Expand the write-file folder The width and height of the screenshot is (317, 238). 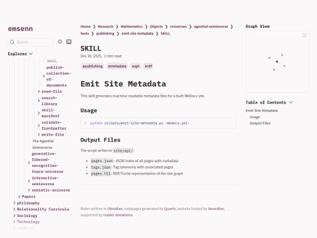click(39, 135)
